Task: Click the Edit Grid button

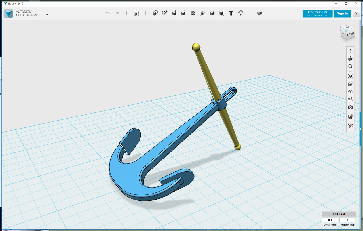Action: (339, 214)
